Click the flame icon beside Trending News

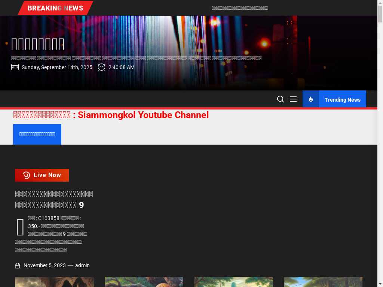click(x=311, y=99)
